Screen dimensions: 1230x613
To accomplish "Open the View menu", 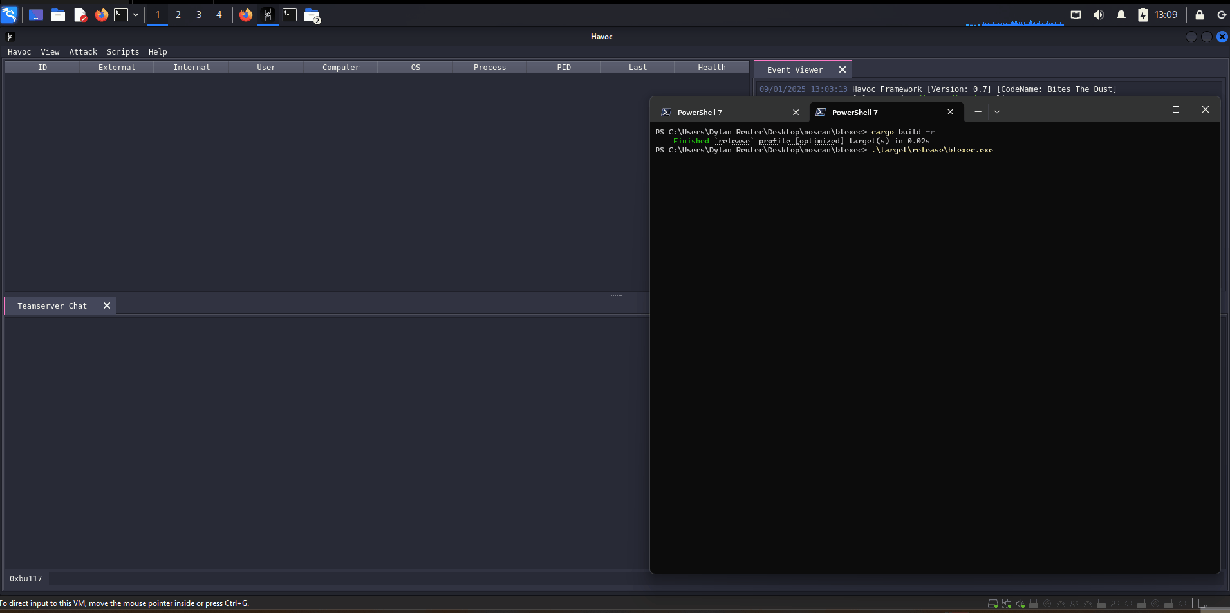I will 50,52.
